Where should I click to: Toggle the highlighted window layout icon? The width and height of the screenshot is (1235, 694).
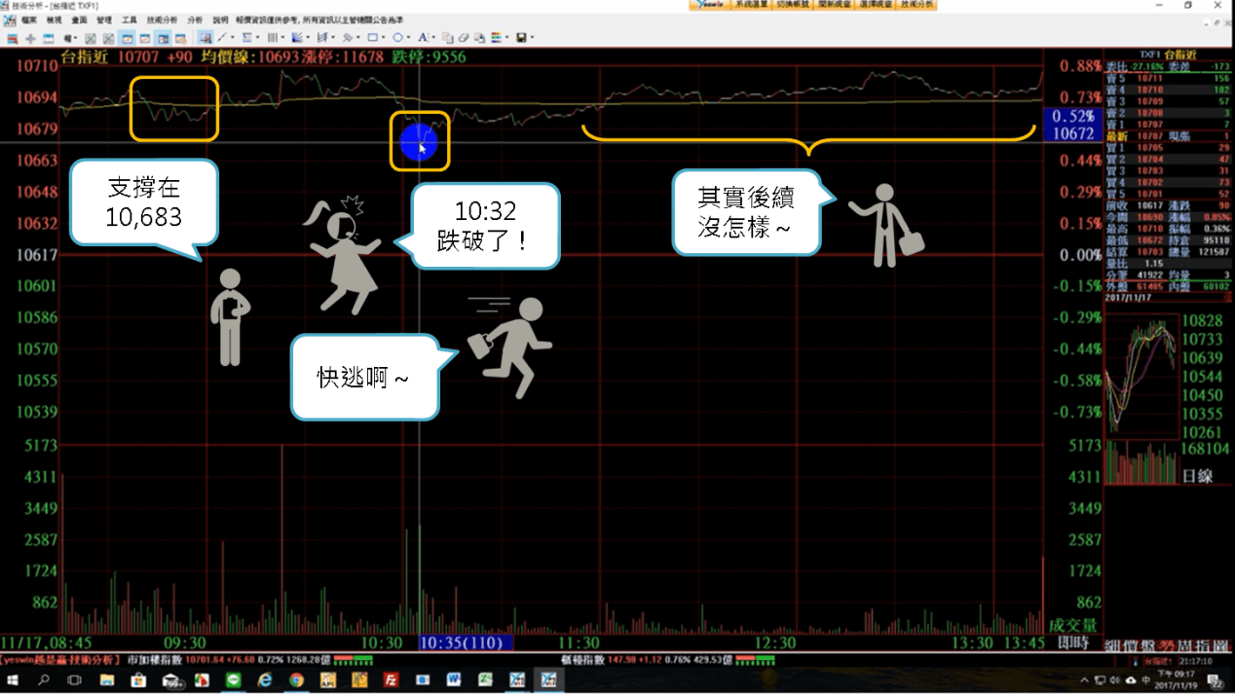pyautogui.click(x=127, y=38)
